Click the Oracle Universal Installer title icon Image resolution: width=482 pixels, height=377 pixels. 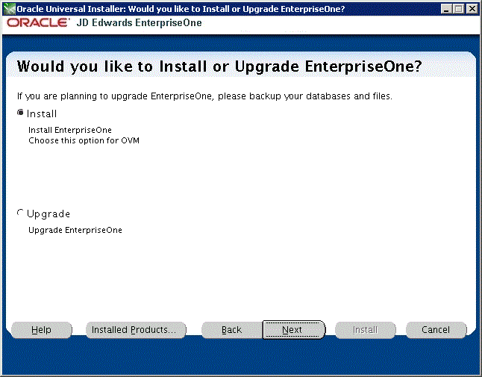pos(9,9)
